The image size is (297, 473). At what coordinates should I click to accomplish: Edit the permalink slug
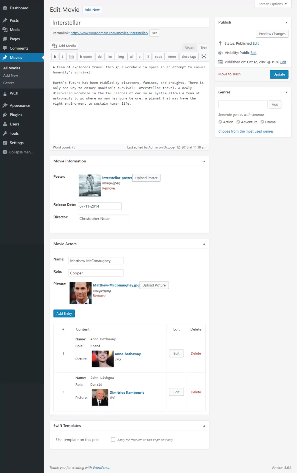pos(154,33)
